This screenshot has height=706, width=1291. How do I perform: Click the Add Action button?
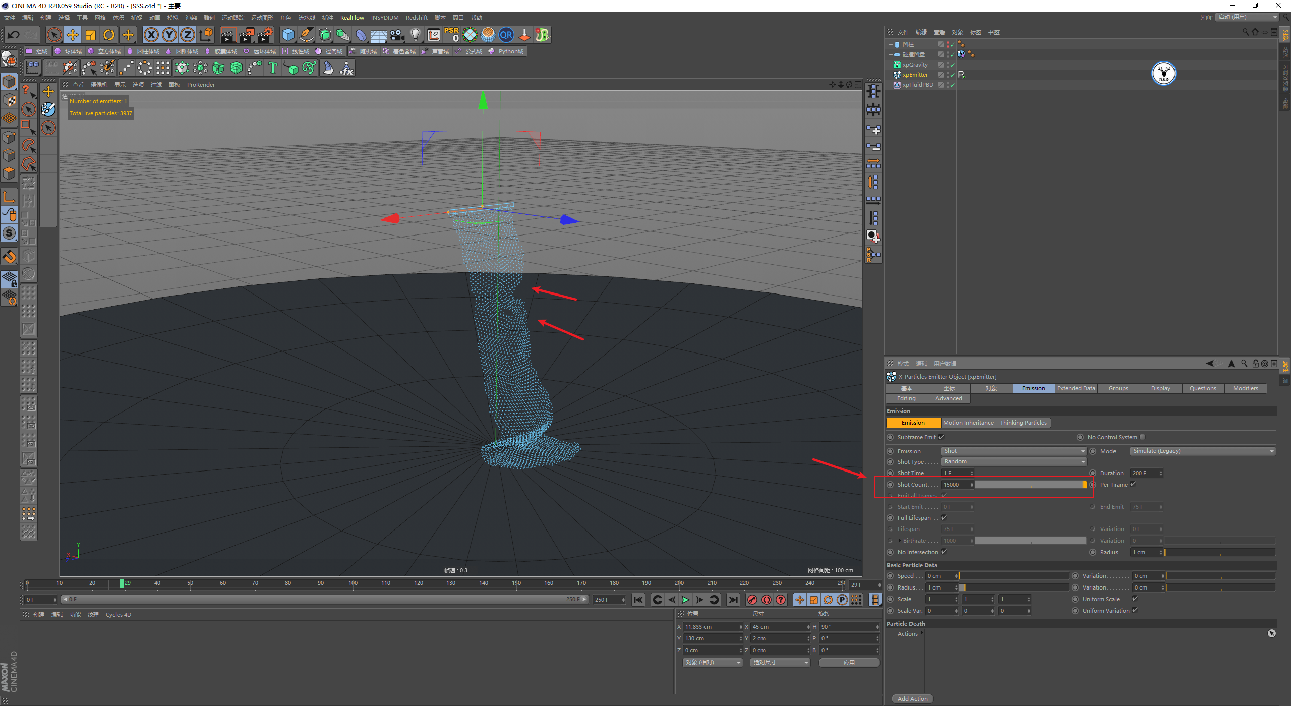pos(912,699)
